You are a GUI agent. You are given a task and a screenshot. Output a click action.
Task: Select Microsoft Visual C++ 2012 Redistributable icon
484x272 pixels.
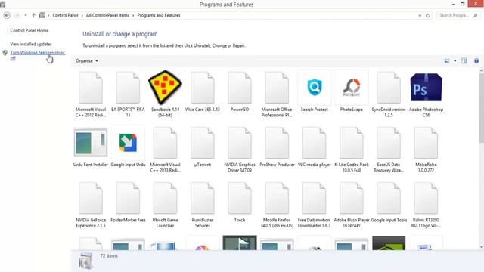pyautogui.click(x=91, y=88)
